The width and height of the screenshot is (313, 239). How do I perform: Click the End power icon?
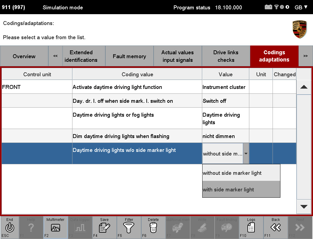(x=10, y=228)
